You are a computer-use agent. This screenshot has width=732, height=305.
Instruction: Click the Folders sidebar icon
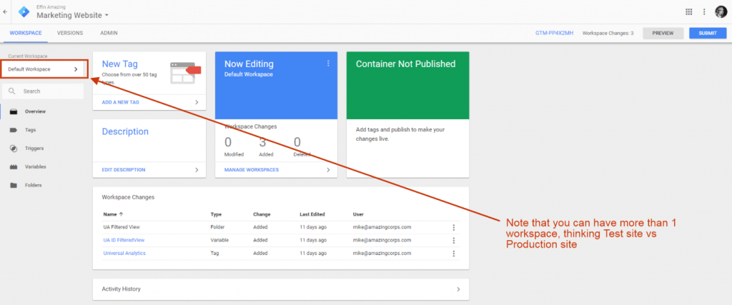[x=14, y=185]
